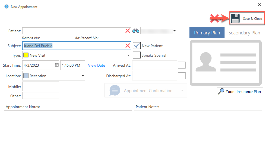Click the Discharged At time field

tap(154, 76)
